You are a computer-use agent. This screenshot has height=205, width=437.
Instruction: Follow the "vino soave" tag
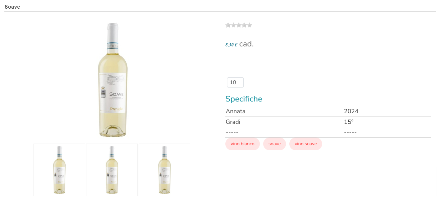pos(306,144)
